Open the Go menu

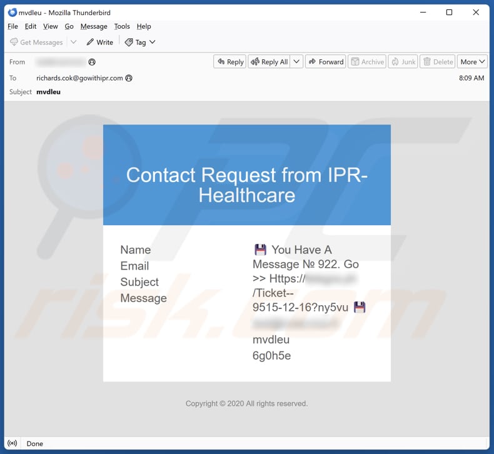[69, 26]
